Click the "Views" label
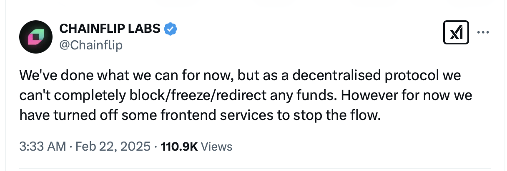 tap(216, 146)
